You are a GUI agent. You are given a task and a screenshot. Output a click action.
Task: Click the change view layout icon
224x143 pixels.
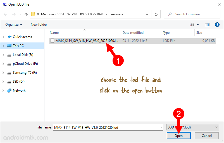pyautogui.click(x=192, y=25)
